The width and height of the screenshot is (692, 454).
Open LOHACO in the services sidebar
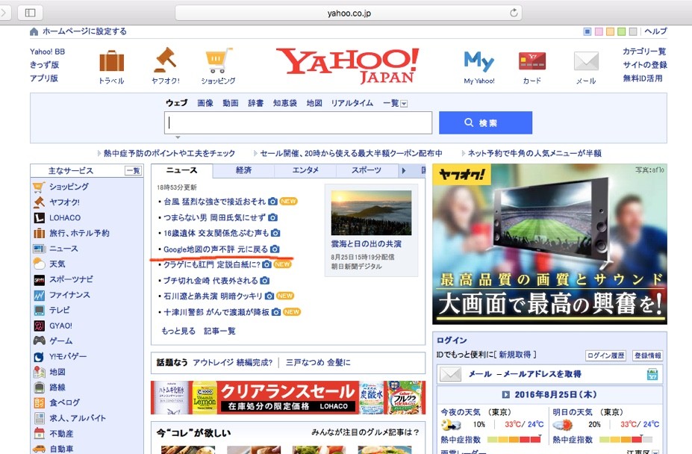(x=65, y=218)
